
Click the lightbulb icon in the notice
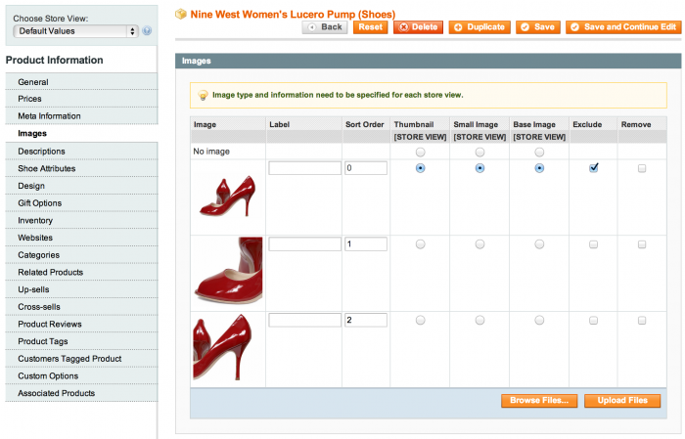(203, 95)
